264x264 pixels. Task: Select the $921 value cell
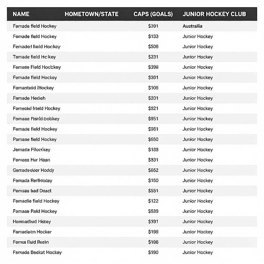pyautogui.click(x=153, y=108)
